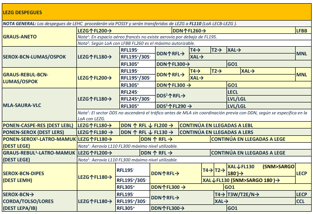Select the LEZG↑FL200 cell
The image size is (313, 214).
click(x=93, y=30)
